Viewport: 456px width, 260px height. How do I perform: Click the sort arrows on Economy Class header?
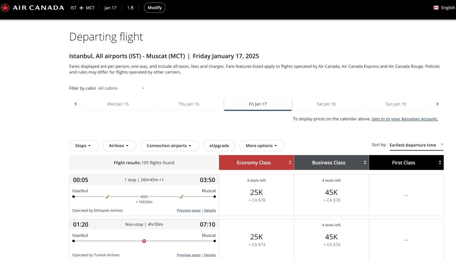point(290,162)
